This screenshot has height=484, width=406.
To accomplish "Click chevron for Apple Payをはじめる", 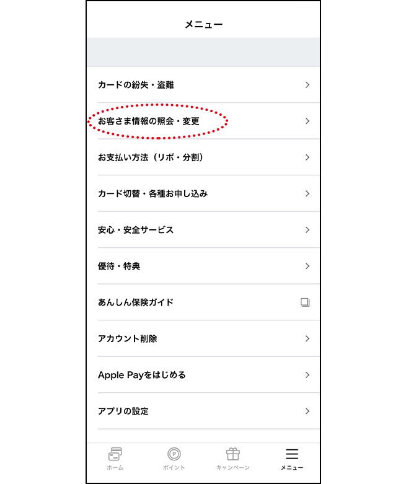I will pyautogui.click(x=307, y=375).
